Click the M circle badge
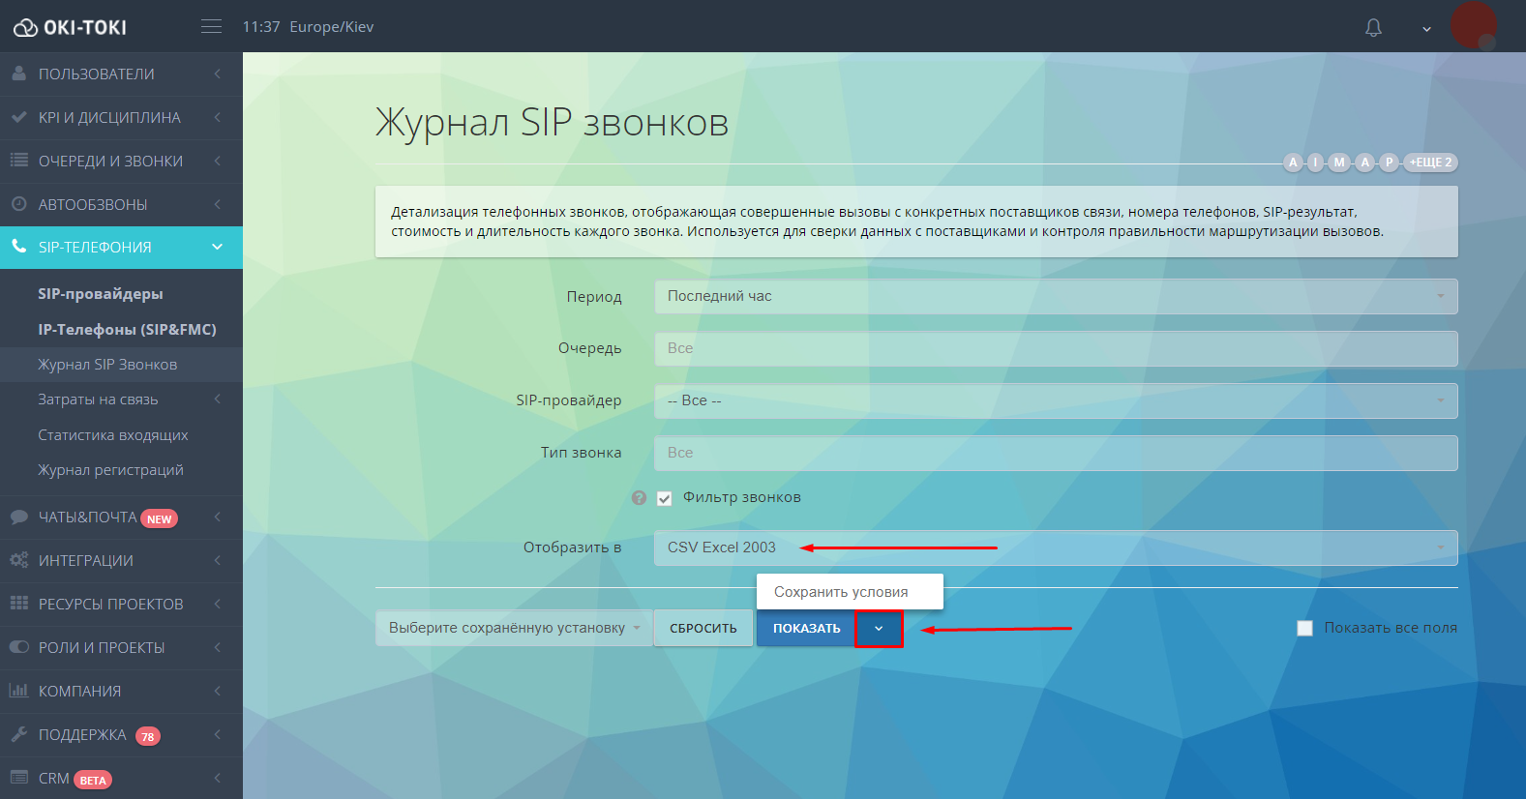The width and height of the screenshot is (1526, 799). (1339, 163)
